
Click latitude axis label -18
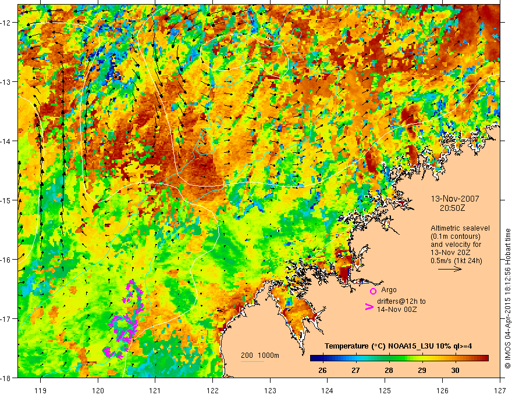tap(6, 378)
